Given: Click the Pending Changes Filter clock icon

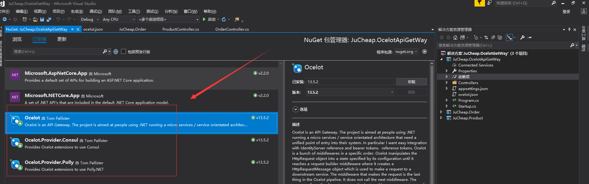Looking at the screenshot, I should [476, 37].
